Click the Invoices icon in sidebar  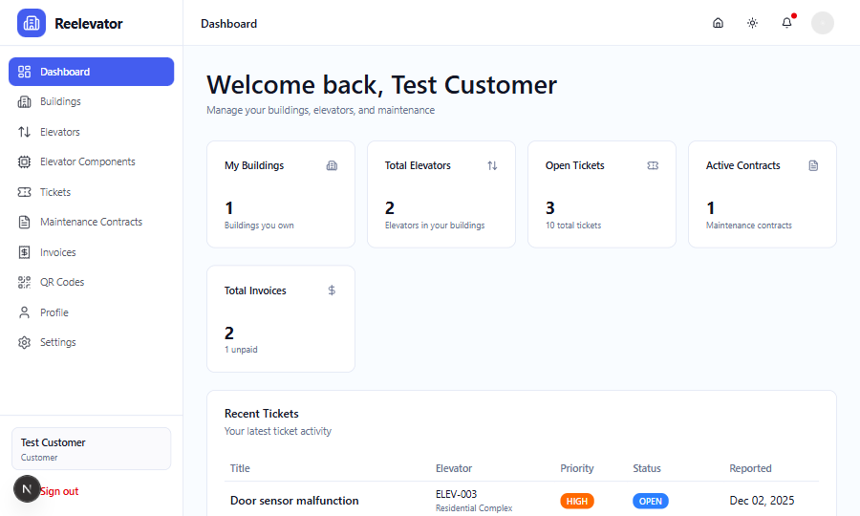coord(25,252)
